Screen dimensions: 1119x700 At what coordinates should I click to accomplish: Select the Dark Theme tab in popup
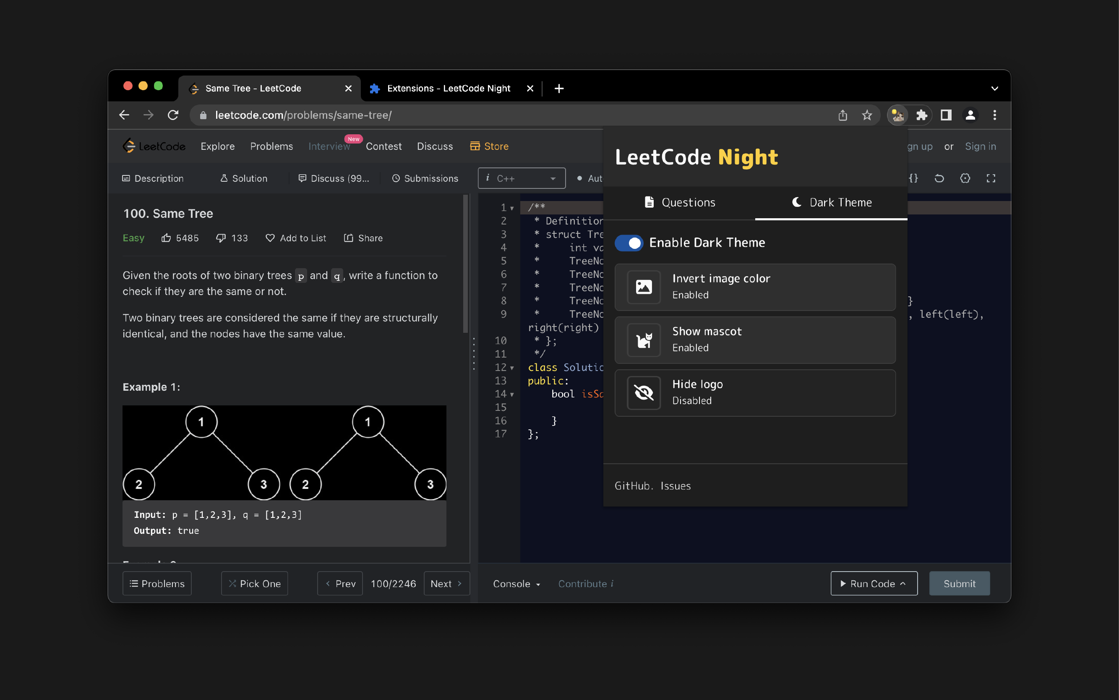[x=831, y=202]
